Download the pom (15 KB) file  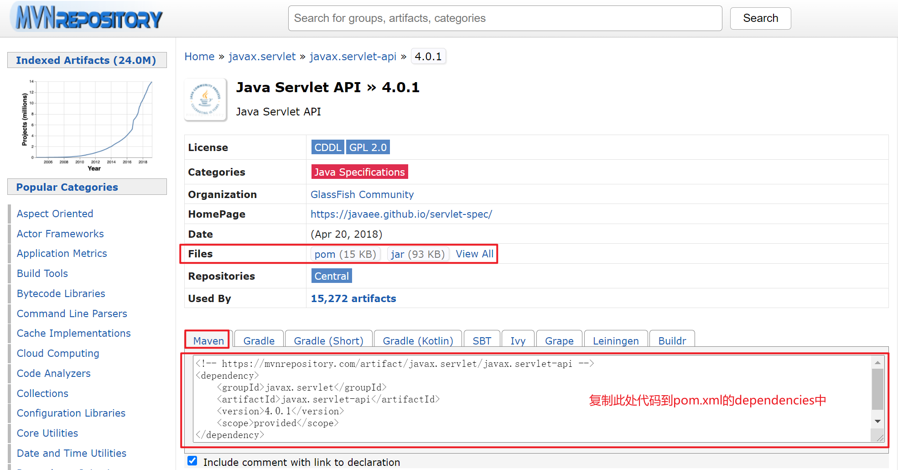click(x=345, y=254)
